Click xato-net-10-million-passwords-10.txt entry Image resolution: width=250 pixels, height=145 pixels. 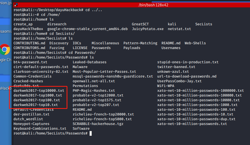[x=195, y=114]
